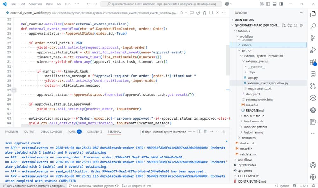This screenshot has height=188, width=318.
Task: Open the Extensions view with badge
Action: pyautogui.click(x=313, y=62)
